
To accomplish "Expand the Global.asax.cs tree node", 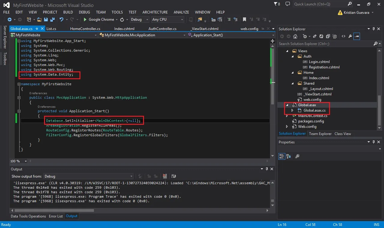I will pos(292,110).
